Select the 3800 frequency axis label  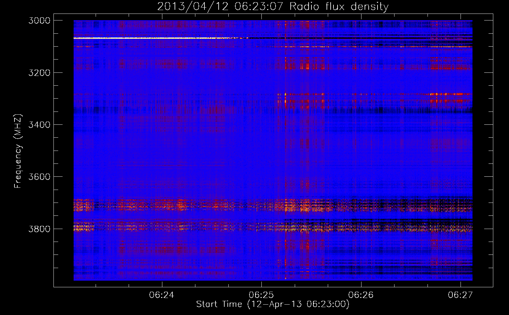click(x=39, y=229)
